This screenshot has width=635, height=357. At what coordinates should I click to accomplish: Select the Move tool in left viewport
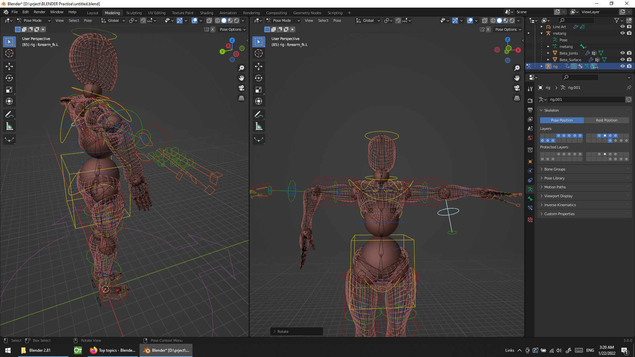[9, 66]
